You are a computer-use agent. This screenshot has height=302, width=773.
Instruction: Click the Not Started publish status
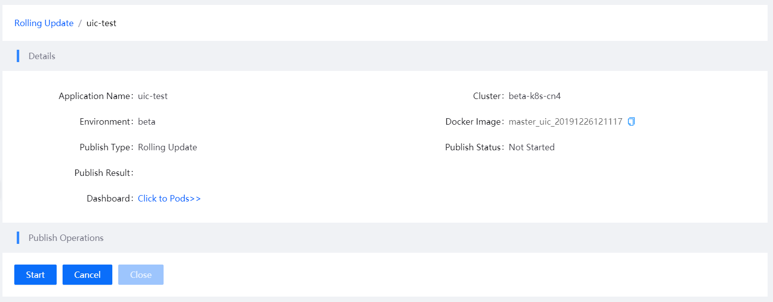click(x=532, y=147)
